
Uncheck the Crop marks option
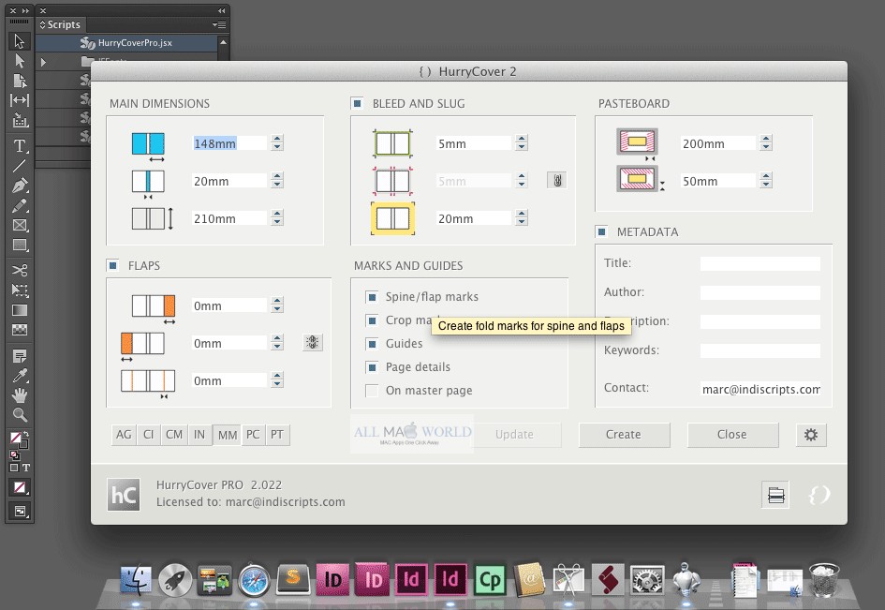tap(372, 320)
